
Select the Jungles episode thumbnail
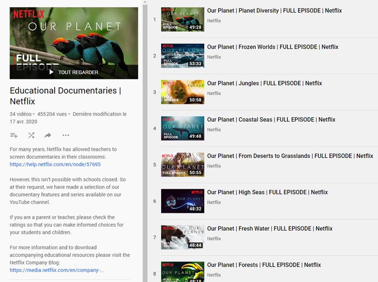pyautogui.click(x=182, y=93)
